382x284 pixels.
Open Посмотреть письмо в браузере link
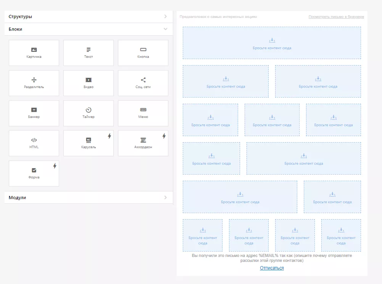(336, 17)
